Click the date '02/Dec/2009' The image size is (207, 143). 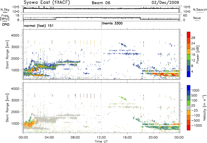(165, 3)
